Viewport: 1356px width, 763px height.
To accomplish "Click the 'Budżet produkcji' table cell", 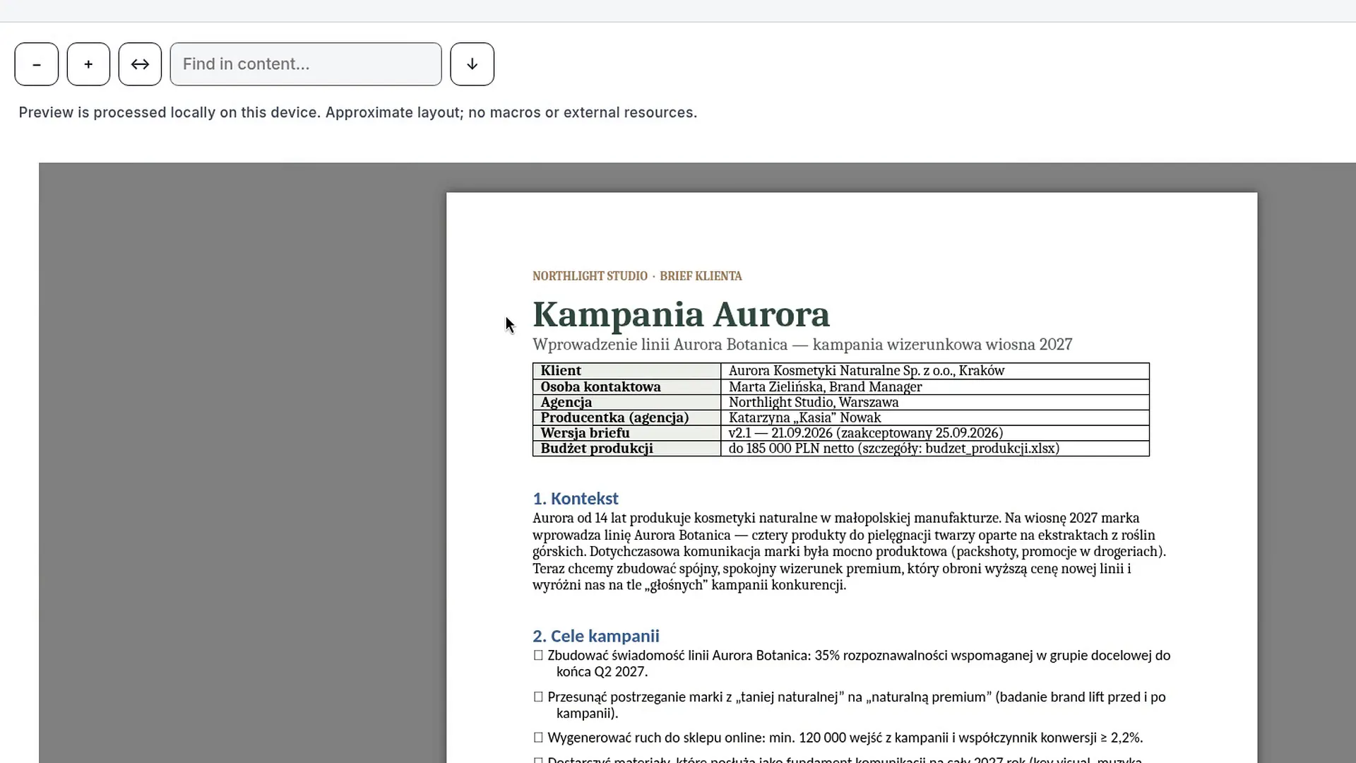I will (x=626, y=449).
